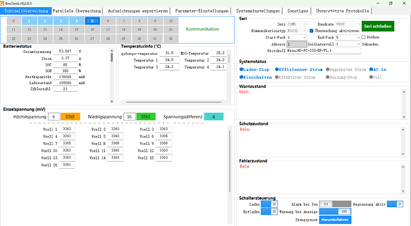Click the teal Spannungsdifferenz value swatch
Viewport: 411px width, 226px height.
tap(214, 117)
